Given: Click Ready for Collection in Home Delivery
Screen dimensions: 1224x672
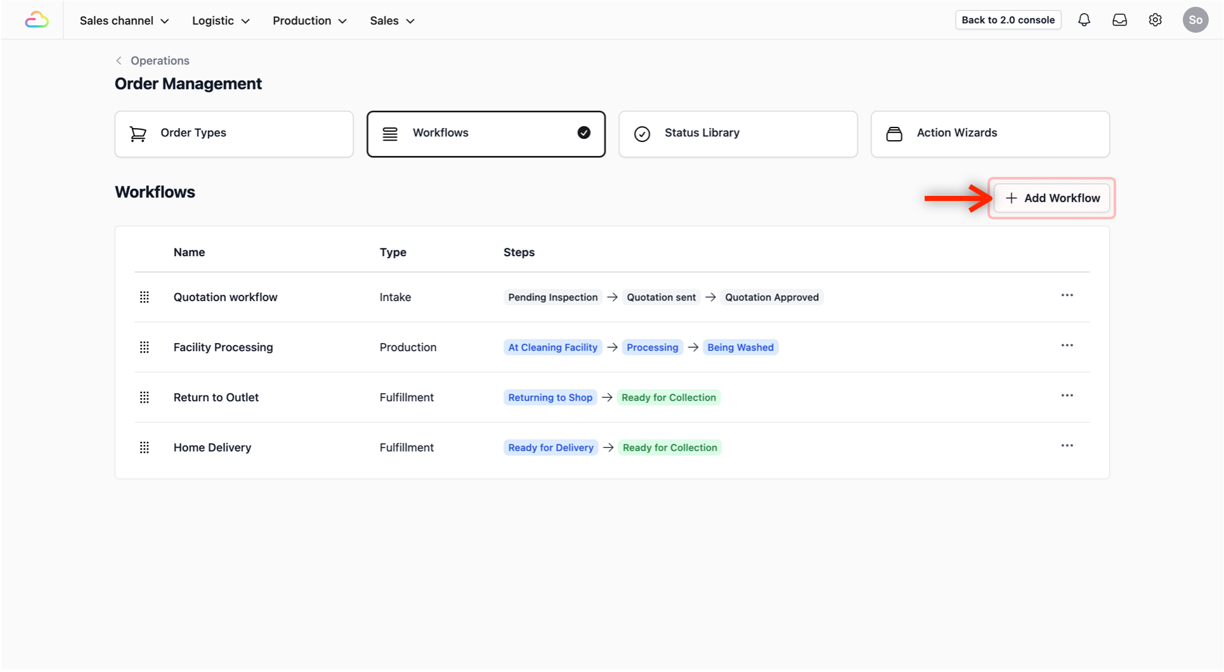Looking at the screenshot, I should [670, 448].
